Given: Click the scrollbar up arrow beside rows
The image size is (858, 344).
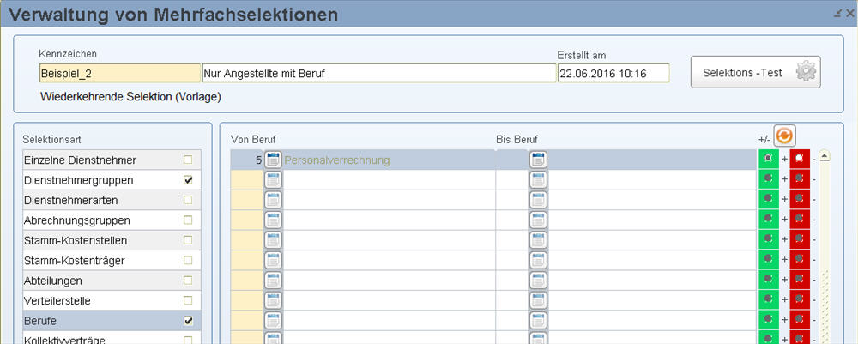Looking at the screenshot, I should [824, 156].
